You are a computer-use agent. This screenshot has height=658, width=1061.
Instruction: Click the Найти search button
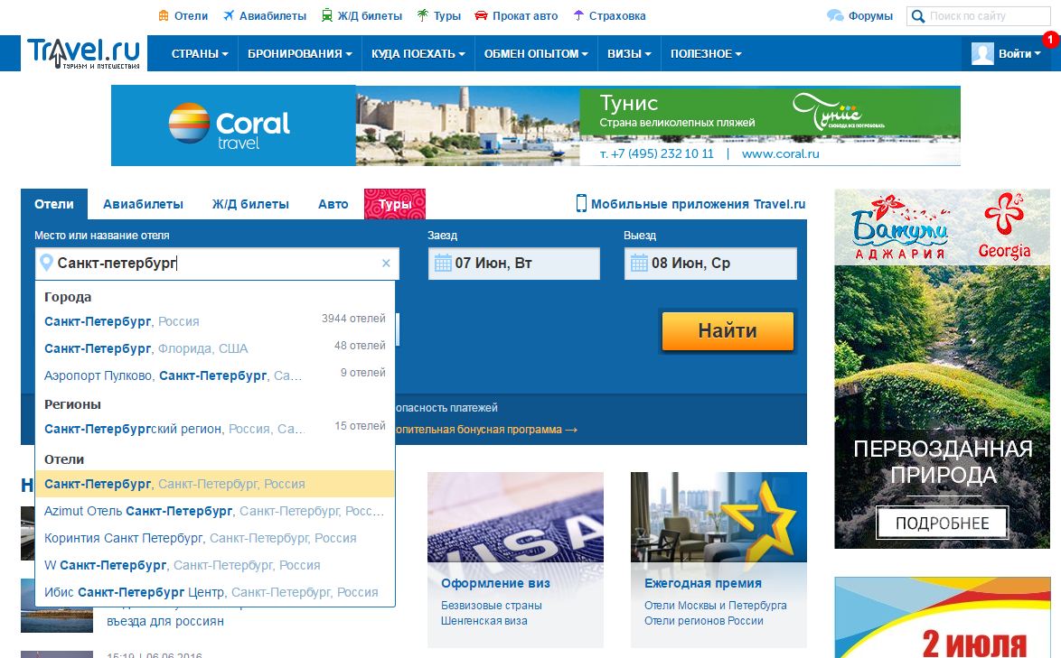(x=728, y=331)
